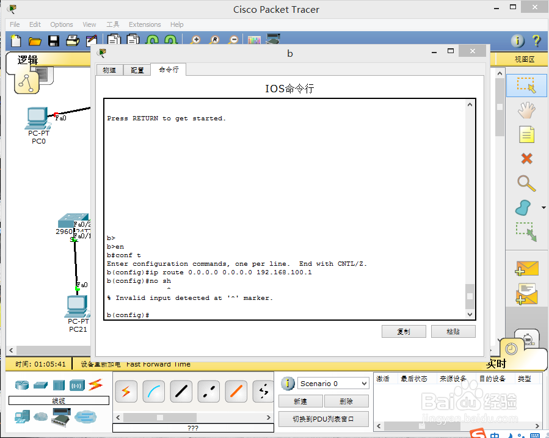Select the Resize Shape tool
The height and width of the screenshot is (438, 549).
(526, 232)
